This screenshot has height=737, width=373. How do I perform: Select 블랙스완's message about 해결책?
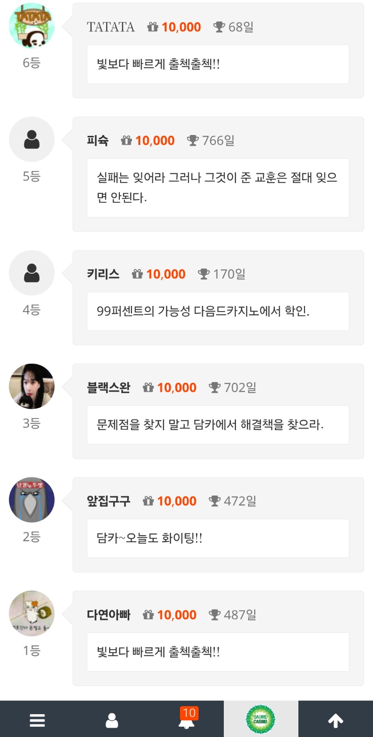[x=210, y=425]
